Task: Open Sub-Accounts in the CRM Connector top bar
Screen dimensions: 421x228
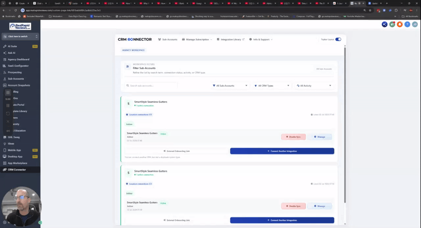Action: 168,39
